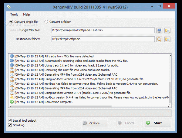This screenshot has width=182, height=138.
Task: Click the log scroll left arrow
Action: point(10,107)
